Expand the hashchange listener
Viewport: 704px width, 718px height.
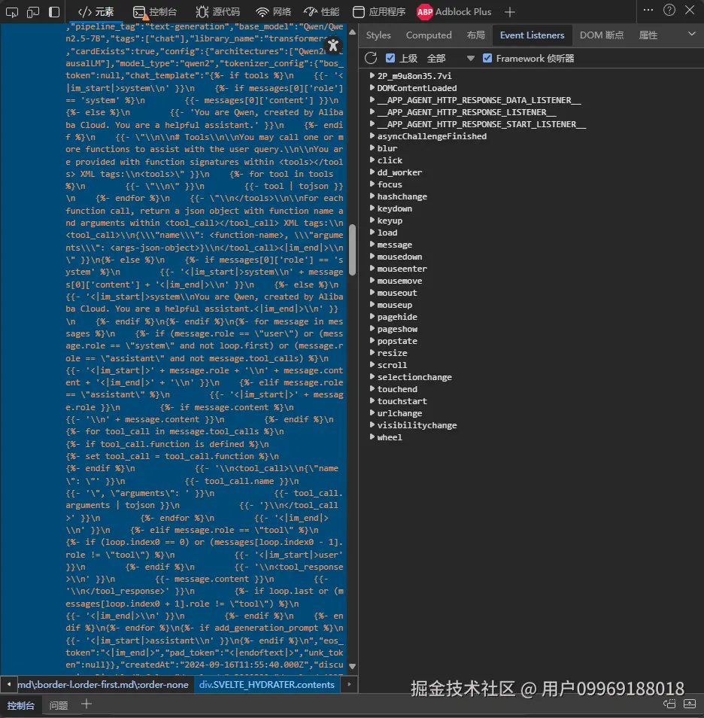[372, 196]
